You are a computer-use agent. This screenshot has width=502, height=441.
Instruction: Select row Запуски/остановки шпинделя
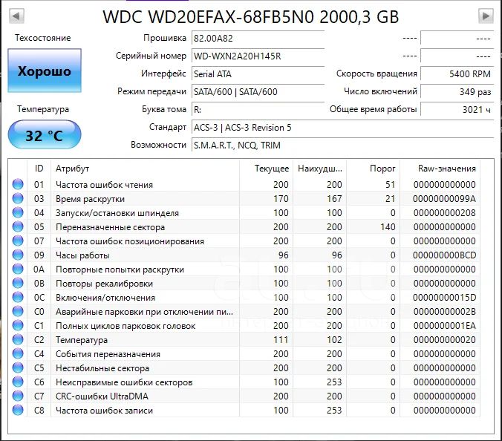point(244,212)
